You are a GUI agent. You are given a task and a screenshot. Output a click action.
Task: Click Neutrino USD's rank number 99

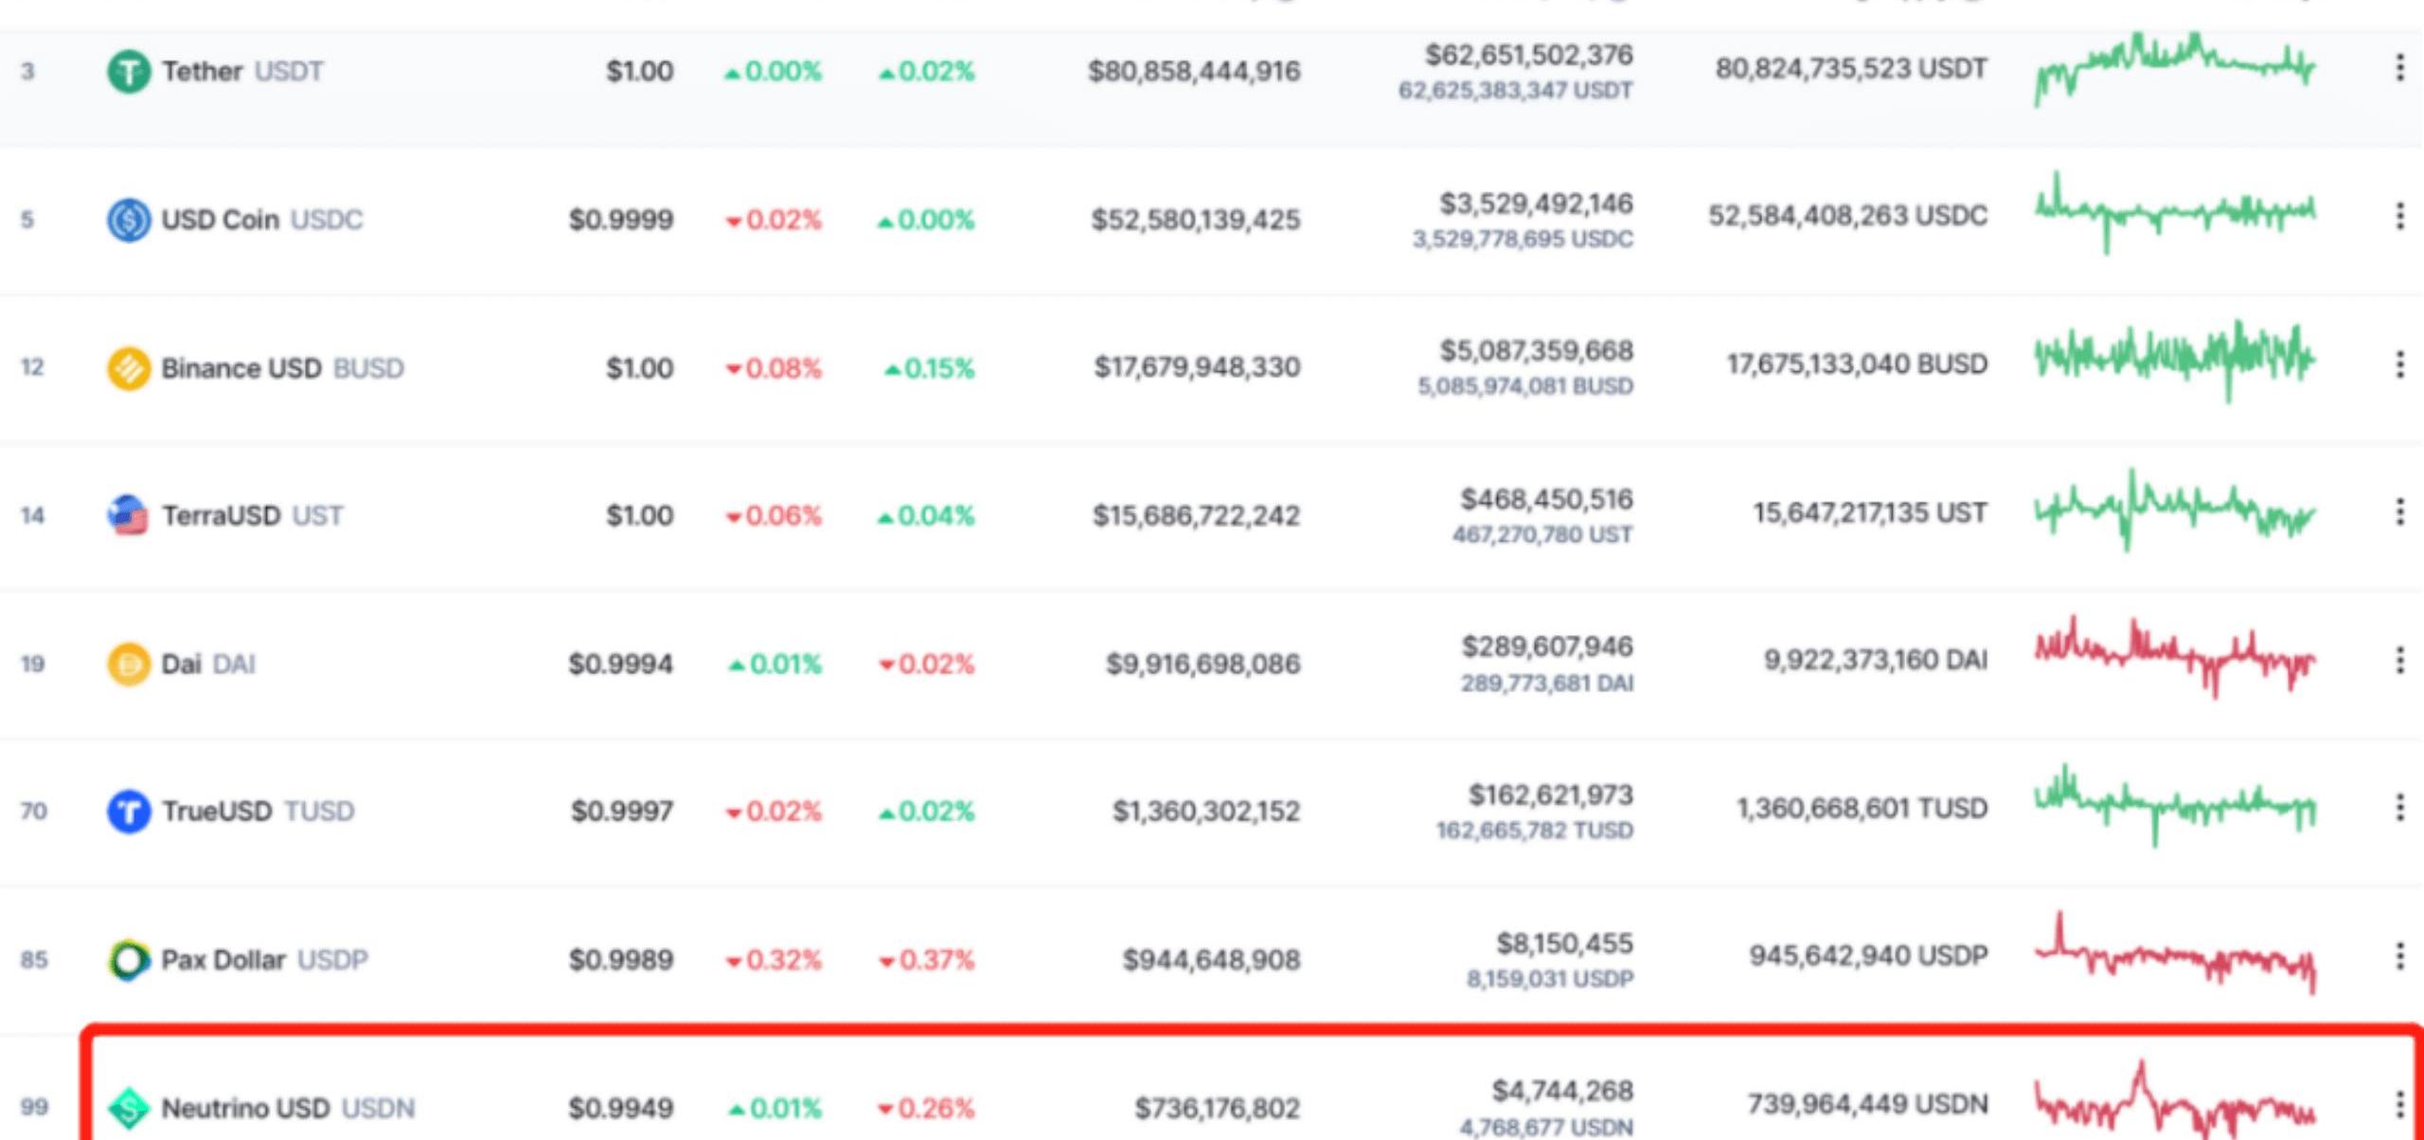(x=33, y=1107)
